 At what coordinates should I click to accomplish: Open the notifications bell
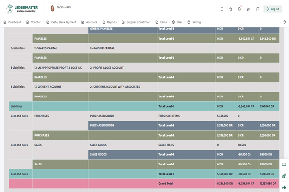pyautogui.click(x=239, y=9)
